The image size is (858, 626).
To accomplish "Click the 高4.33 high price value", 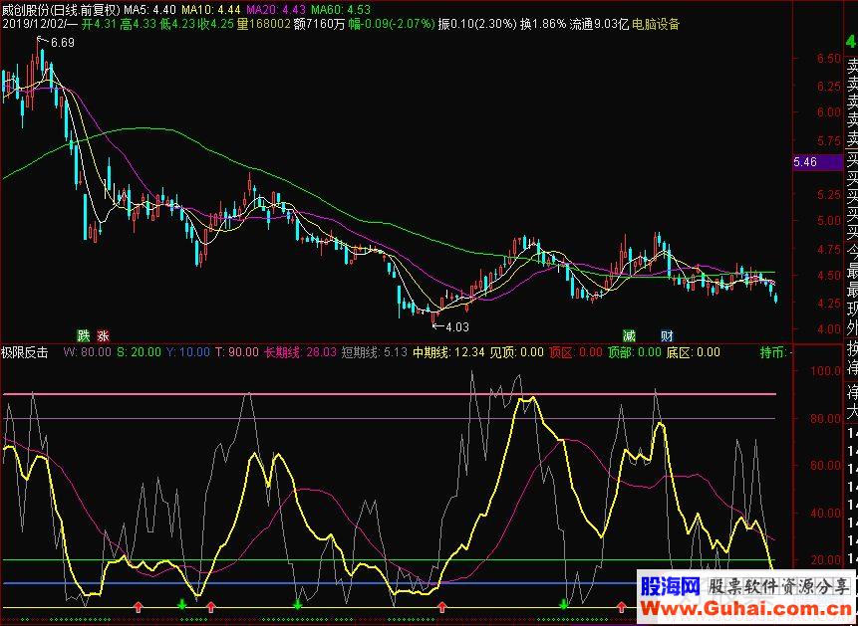I will click(x=138, y=24).
